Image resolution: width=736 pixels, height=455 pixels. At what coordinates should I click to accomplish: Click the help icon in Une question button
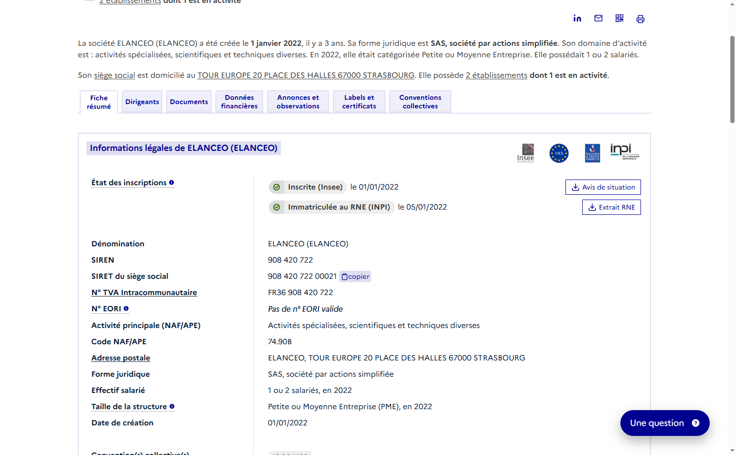click(x=695, y=423)
